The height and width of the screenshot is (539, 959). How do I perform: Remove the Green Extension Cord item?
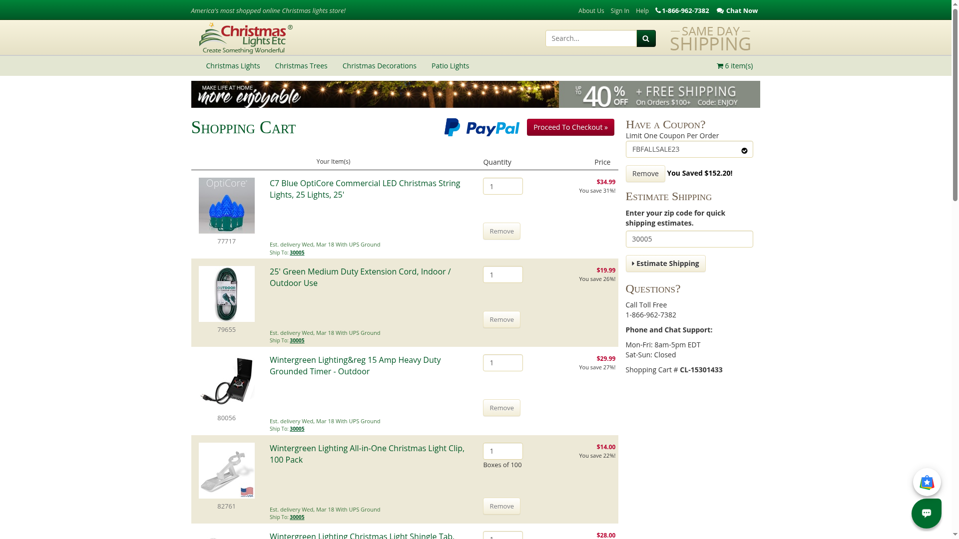[x=501, y=319]
